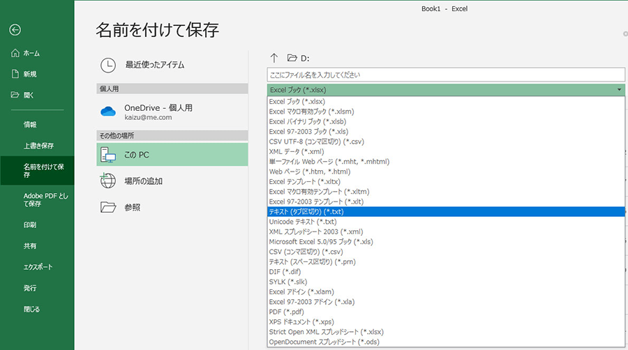Open the 発行 (Publish) menu item
The image size is (628, 350).
coord(30,288)
